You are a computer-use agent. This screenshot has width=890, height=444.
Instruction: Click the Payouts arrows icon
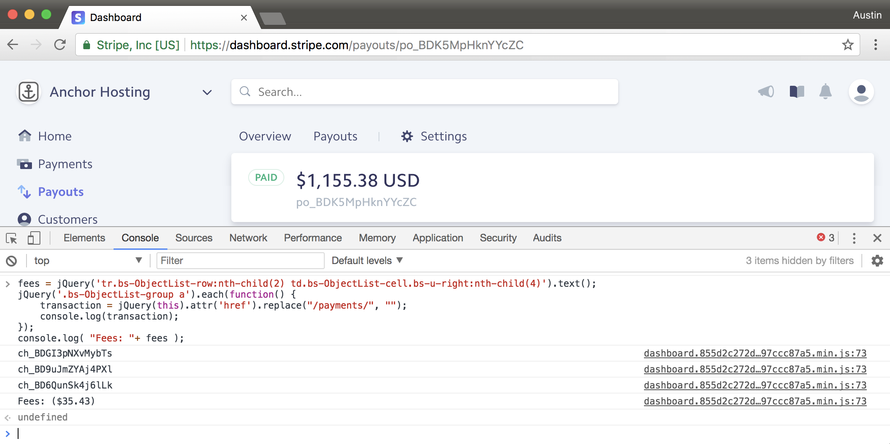click(24, 192)
